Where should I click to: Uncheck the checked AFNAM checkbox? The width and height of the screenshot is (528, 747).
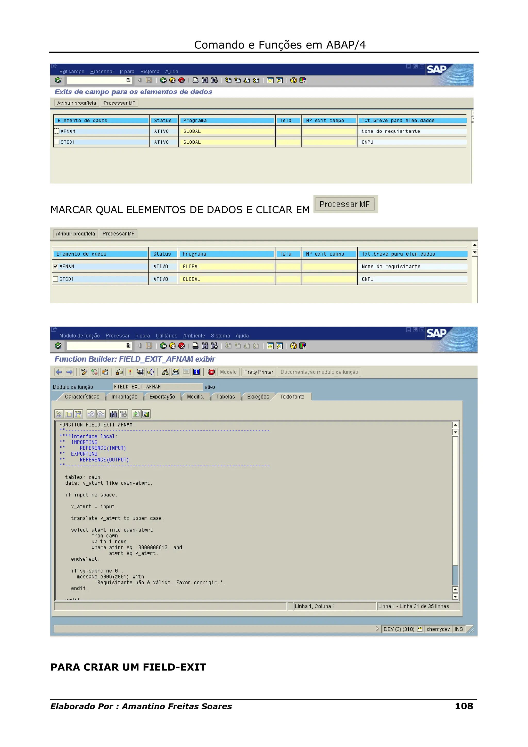[56, 267]
